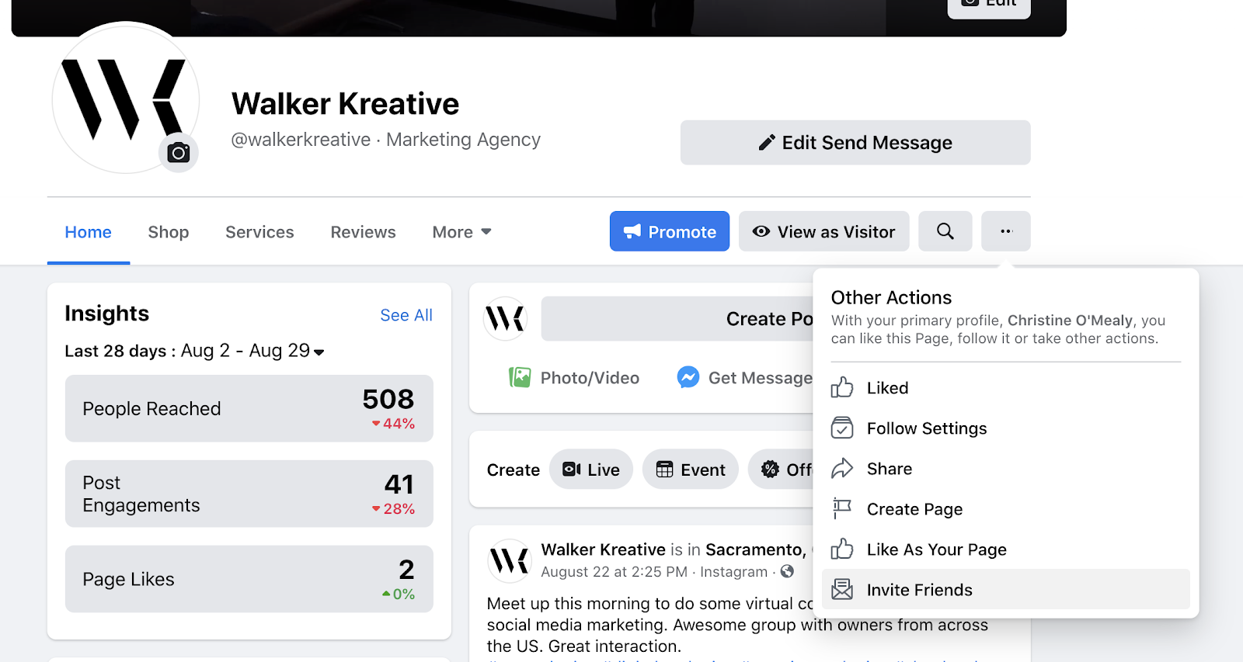Click the Other Actions heading

point(891,297)
